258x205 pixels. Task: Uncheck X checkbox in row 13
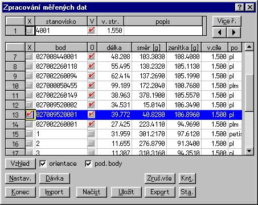click(x=30, y=115)
